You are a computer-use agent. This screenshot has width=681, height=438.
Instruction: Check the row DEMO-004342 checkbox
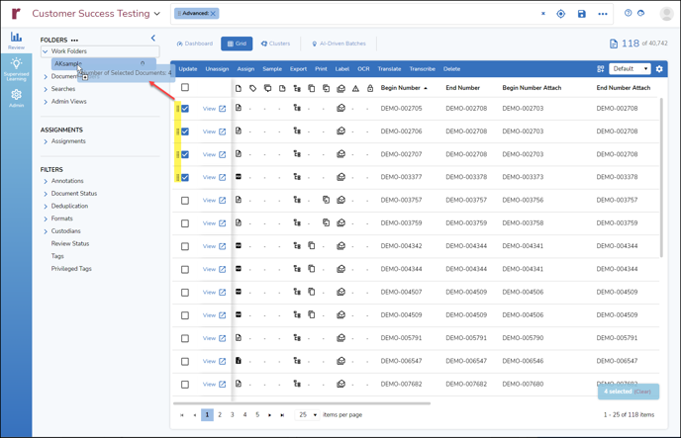pos(185,246)
